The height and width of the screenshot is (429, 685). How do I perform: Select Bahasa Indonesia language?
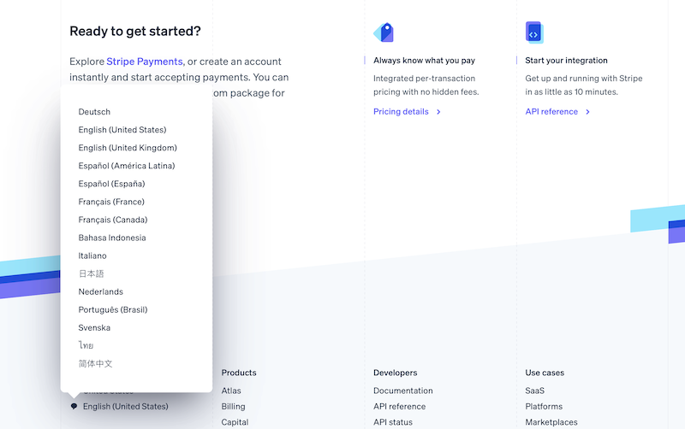[112, 238]
